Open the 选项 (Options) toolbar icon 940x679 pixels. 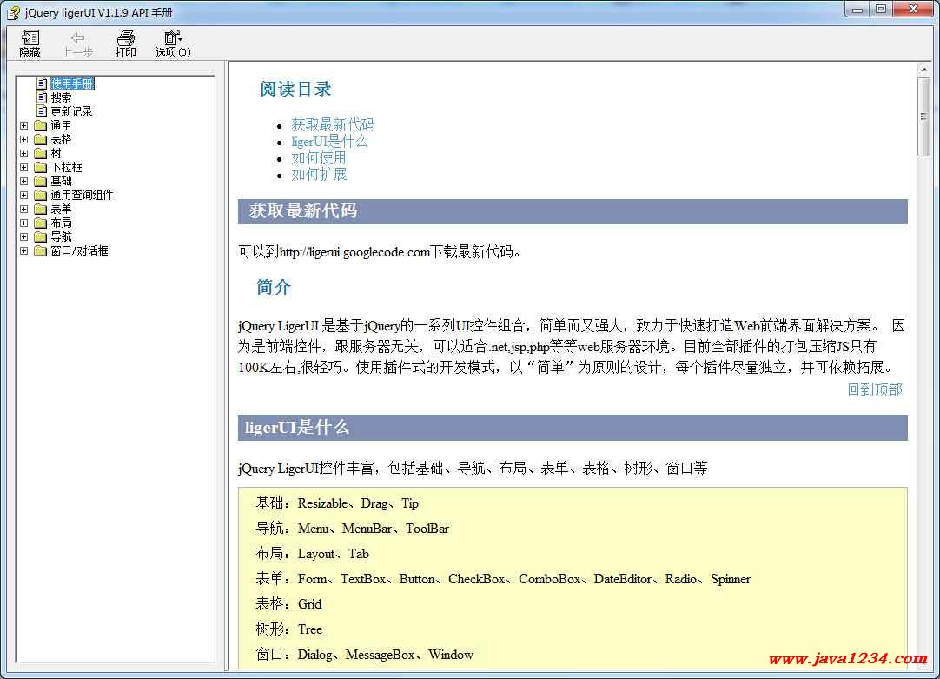[172, 38]
